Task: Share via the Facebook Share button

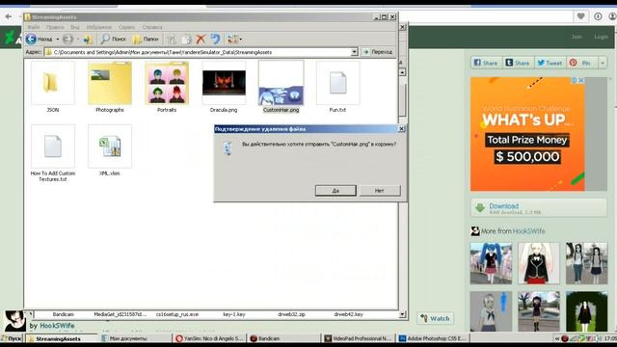Action: click(x=486, y=63)
